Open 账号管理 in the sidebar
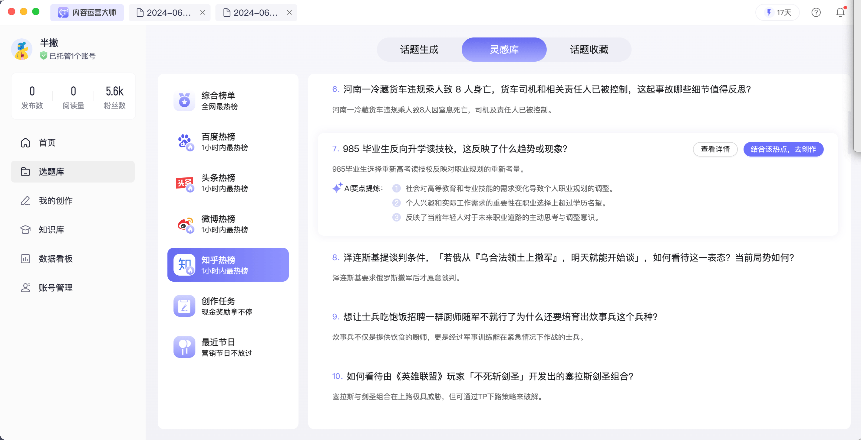This screenshot has width=861, height=440. pyautogui.click(x=55, y=288)
